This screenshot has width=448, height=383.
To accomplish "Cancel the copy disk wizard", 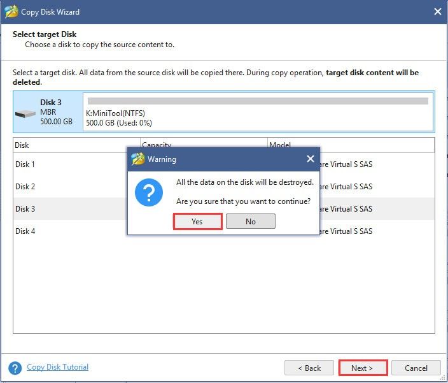I will click(x=416, y=368).
